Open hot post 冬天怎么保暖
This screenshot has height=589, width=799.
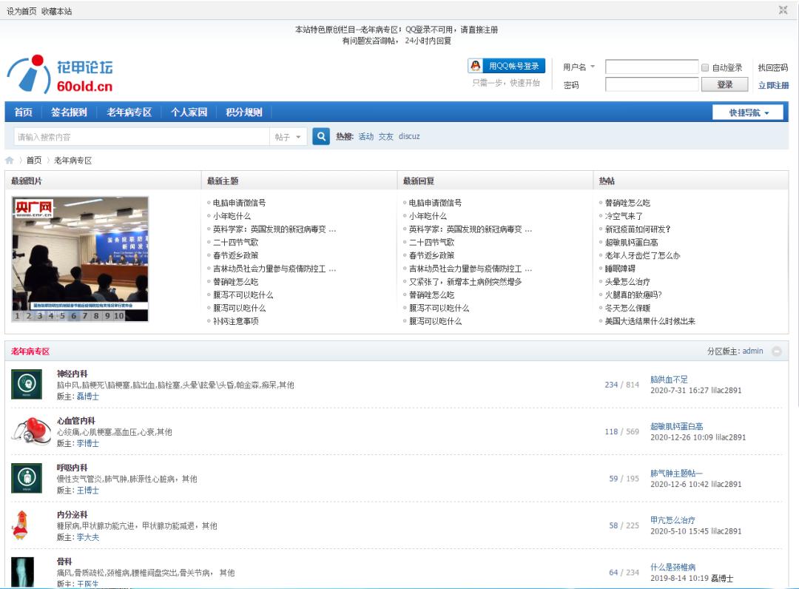[627, 309]
